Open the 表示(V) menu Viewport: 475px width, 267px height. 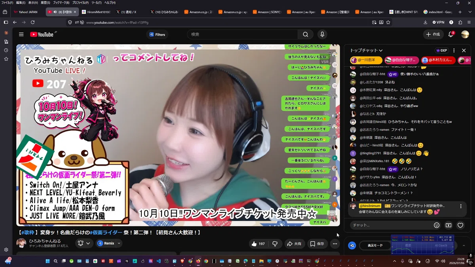click(33, 3)
